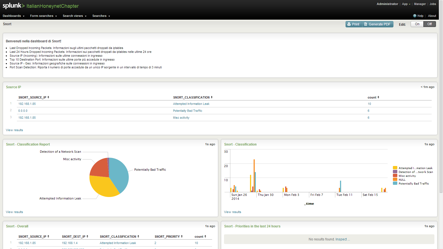
Task: Sort Overall table by SNORT_CLASSIFICATION arrows
Action: point(138,237)
